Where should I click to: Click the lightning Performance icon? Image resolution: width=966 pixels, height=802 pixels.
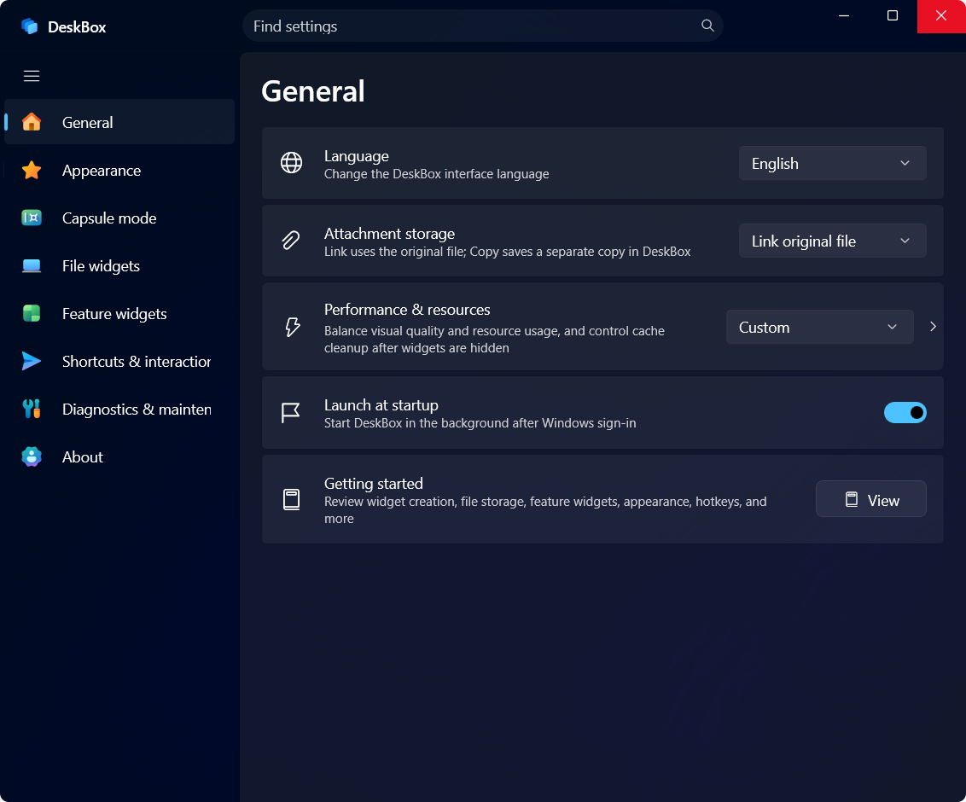tap(293, 327)
